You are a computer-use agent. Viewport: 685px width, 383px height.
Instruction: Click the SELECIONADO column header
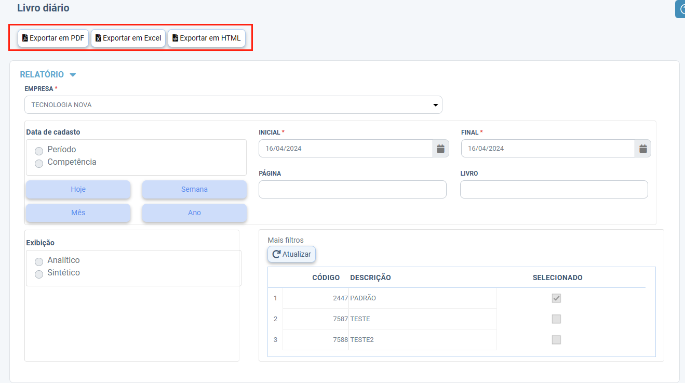[557, 278]
